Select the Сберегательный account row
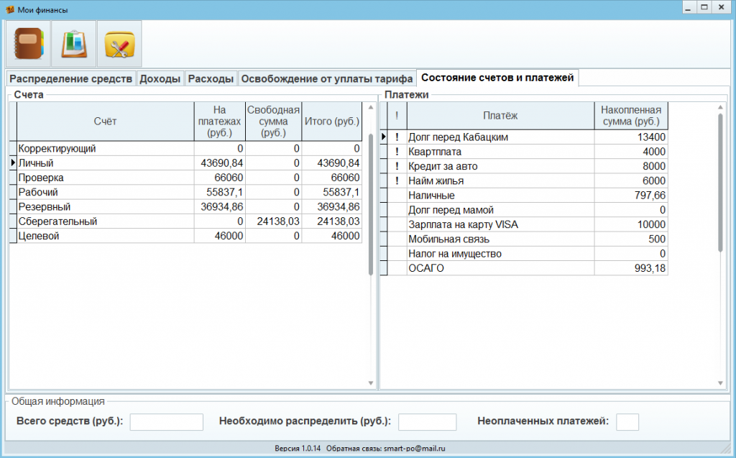The width and height of the screenshot is (736, 458). [x=105, y=221]
